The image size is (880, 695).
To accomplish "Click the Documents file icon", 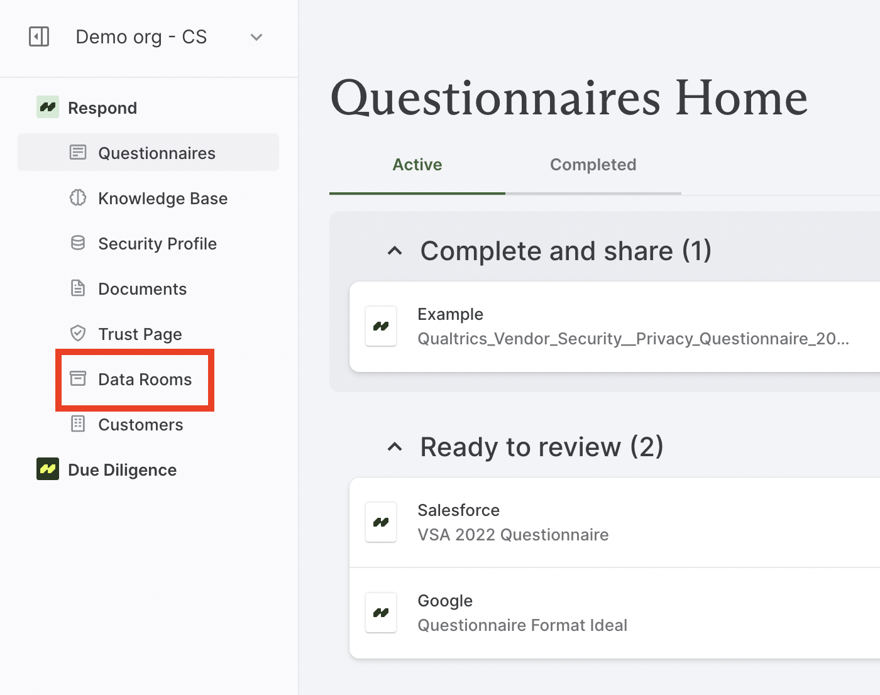I will [78, 288].
